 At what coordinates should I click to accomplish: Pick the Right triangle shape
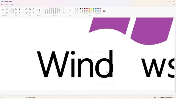[59, 9]
